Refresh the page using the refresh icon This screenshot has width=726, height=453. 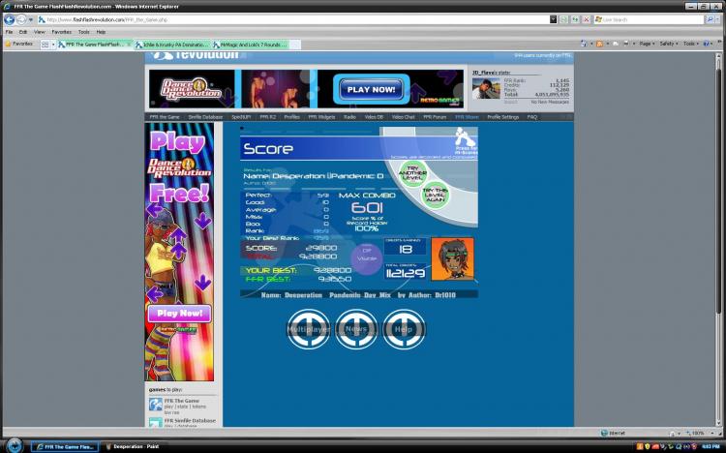pyautogui.click(x=575, y=19)
